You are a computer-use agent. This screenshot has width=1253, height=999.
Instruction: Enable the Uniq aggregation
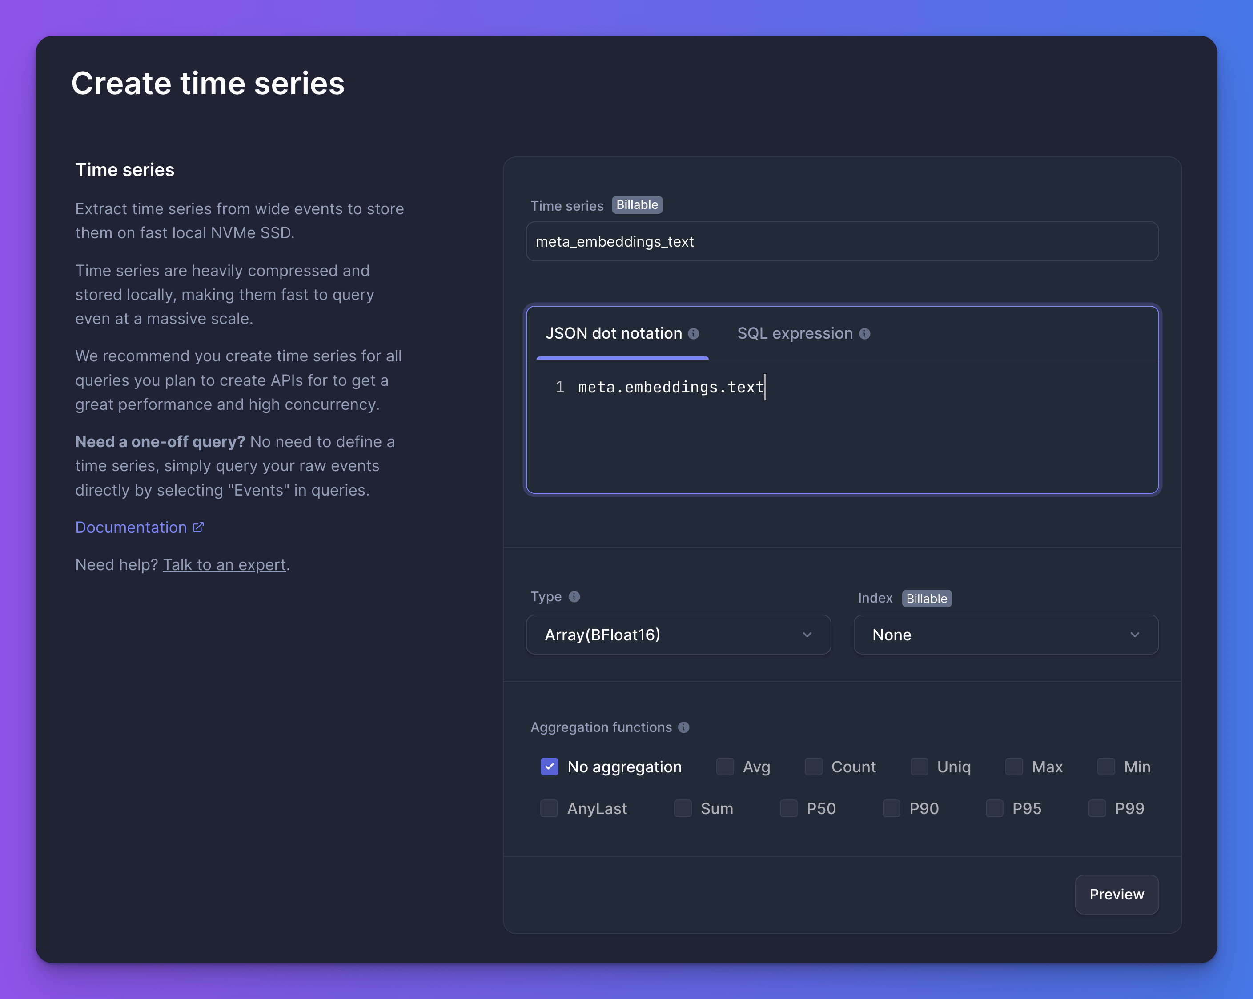point(919,767)
